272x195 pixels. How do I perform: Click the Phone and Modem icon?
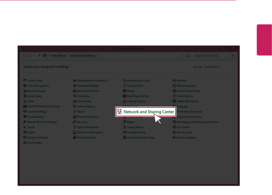click(75, 117)
